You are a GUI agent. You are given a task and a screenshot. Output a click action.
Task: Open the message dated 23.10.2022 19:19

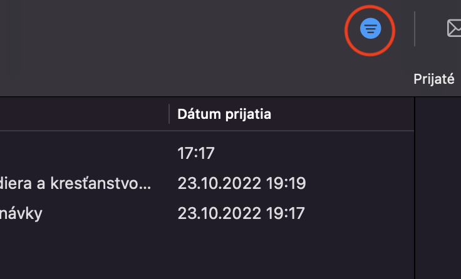click(241, 183)
